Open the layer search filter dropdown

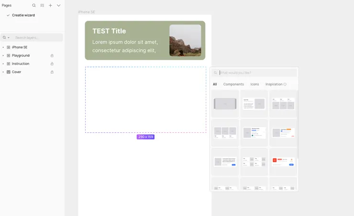coord(6,37)
